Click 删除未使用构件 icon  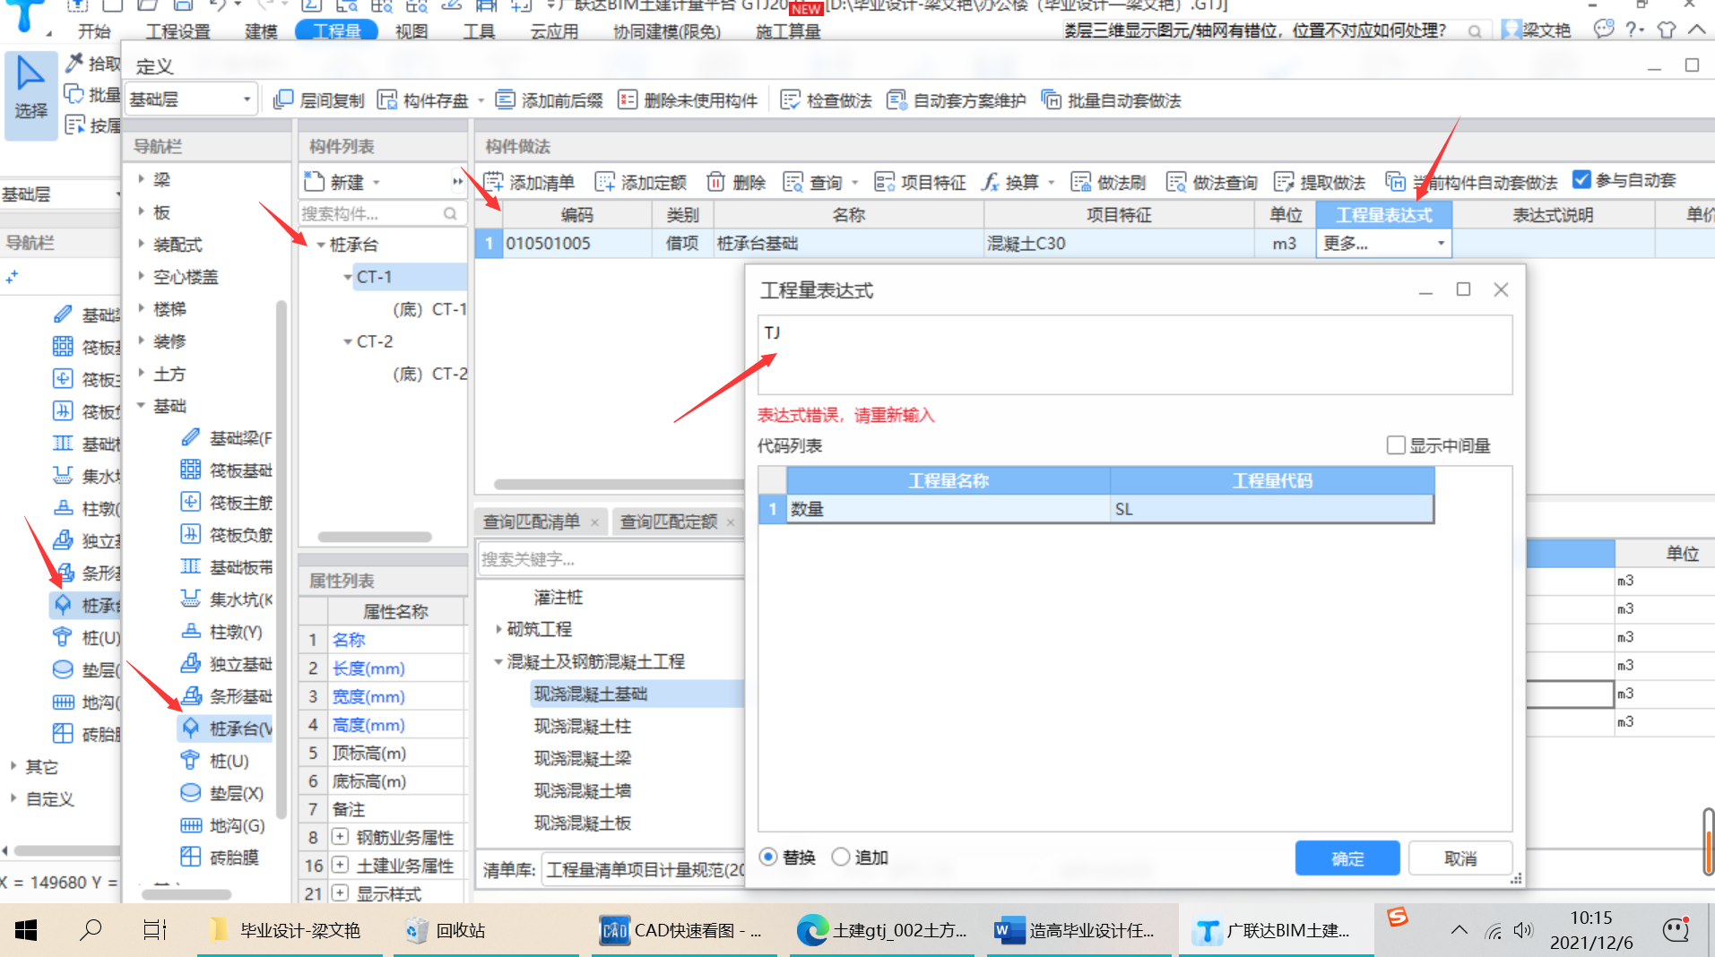628,99
